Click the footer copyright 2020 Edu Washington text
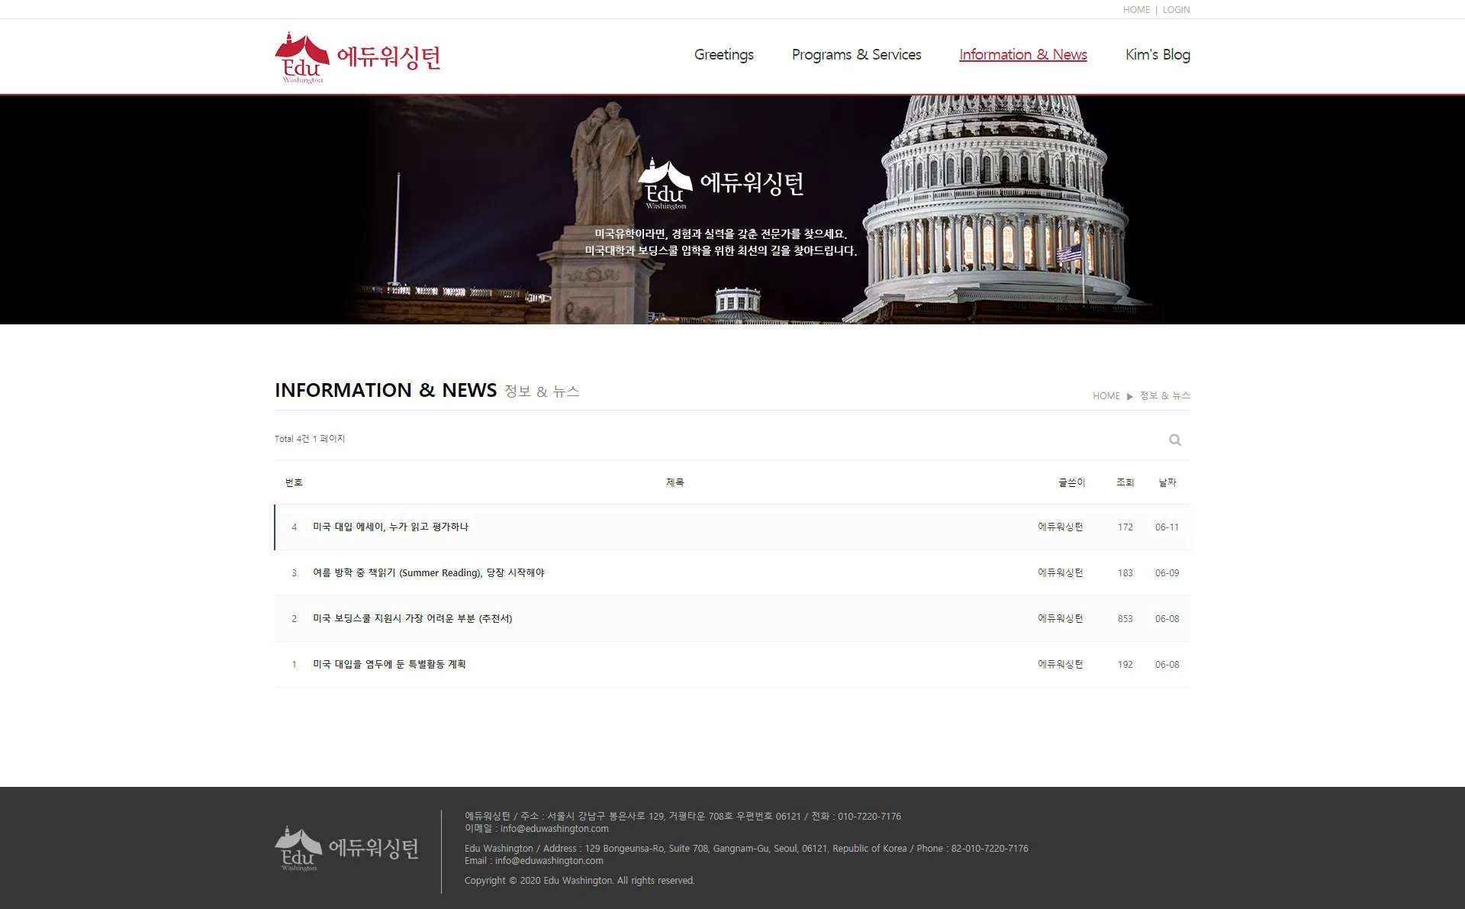 (x=580, y=881)
